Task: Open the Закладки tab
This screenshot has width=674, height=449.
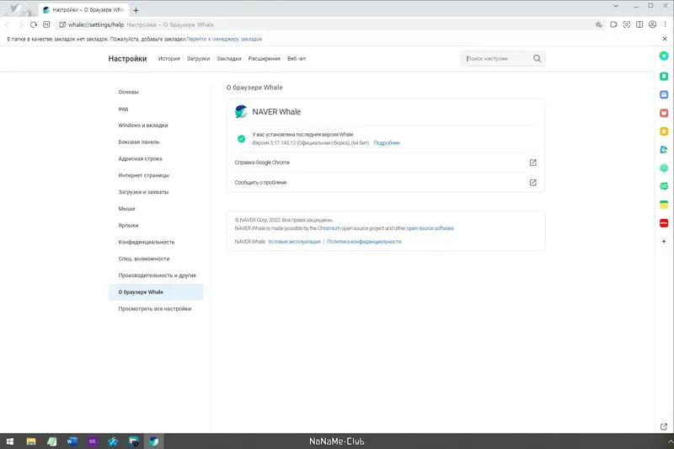Action: pos(229,58)
